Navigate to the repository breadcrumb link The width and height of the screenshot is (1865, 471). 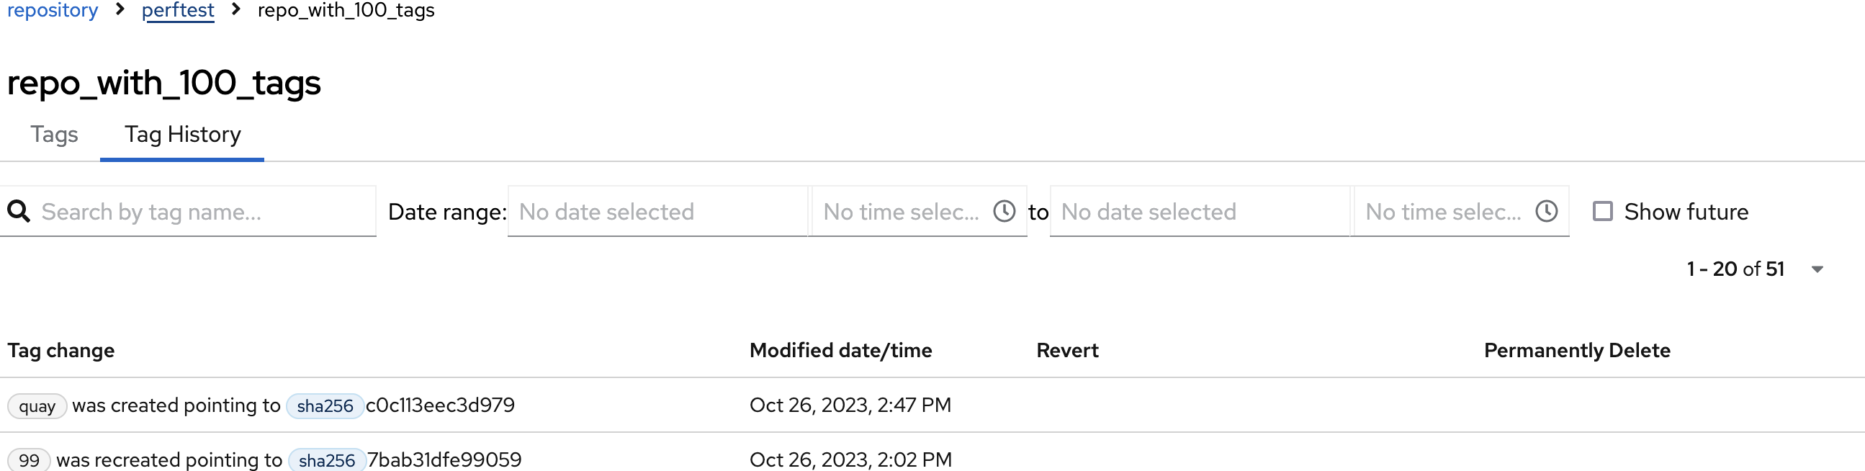point(52,11)
